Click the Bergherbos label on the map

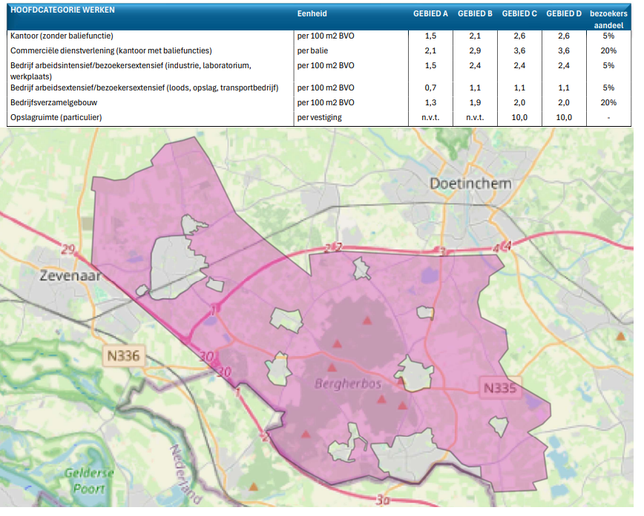[x=347, y=384]
